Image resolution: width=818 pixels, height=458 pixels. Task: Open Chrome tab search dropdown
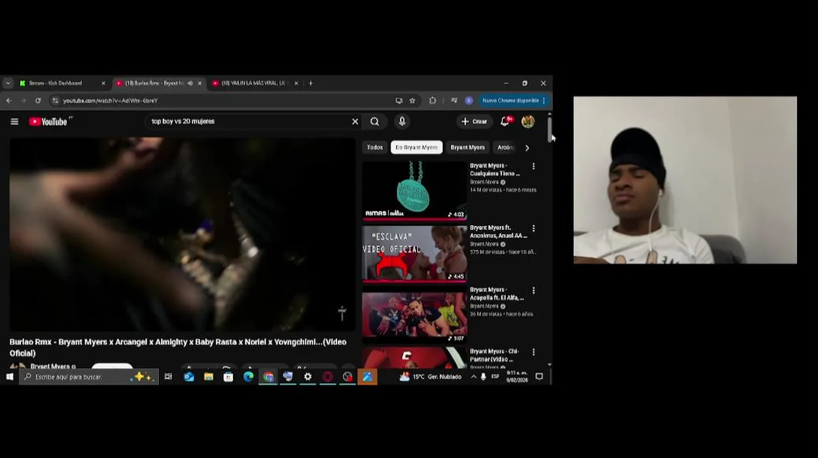tap(8, 83)
